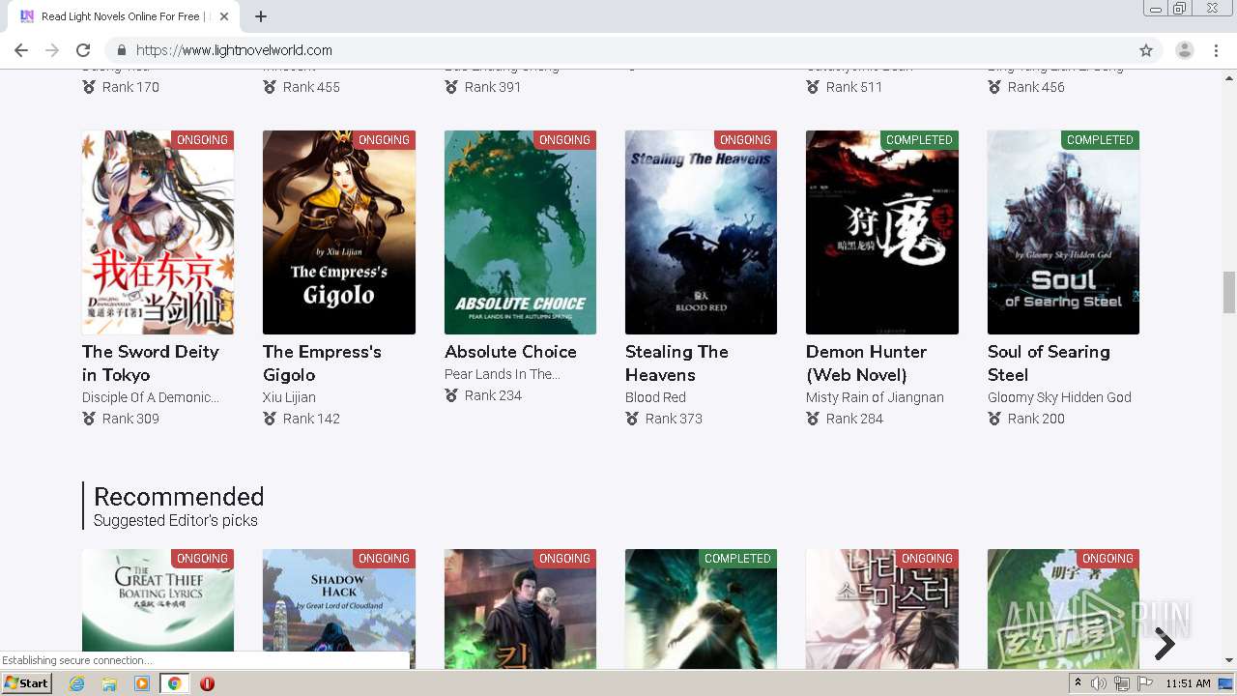Go back with the browser back arrow
1237x696 pixels.
[21, 50]
